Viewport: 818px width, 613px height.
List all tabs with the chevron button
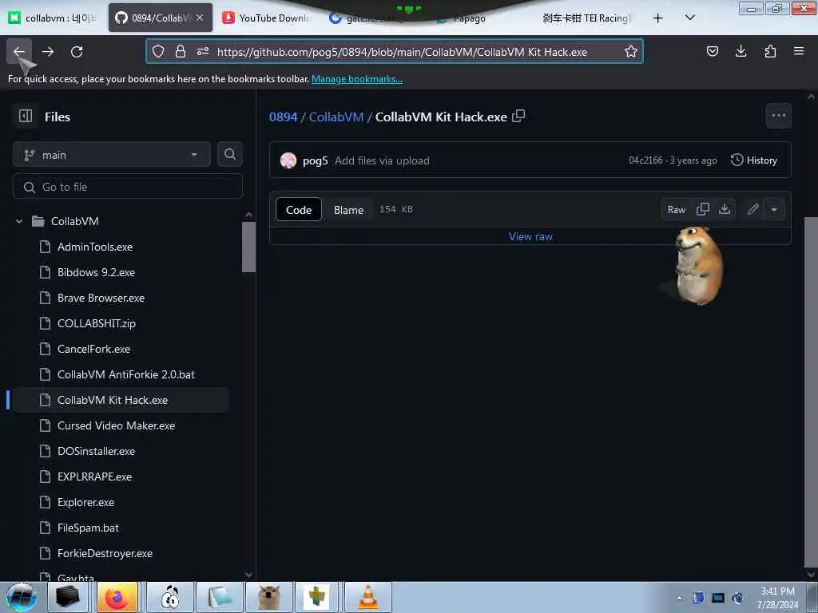pos(689,18)
